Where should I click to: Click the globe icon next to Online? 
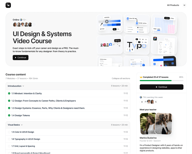(21, 20)
